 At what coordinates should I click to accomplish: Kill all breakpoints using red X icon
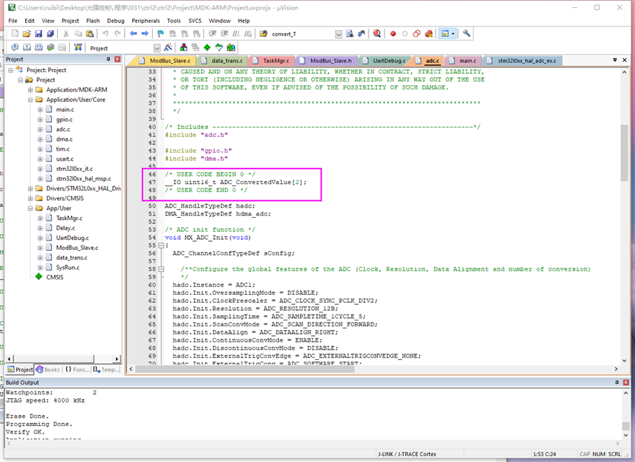coord(429,34)
